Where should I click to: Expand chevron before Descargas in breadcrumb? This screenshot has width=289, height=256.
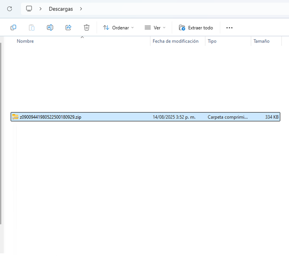[41, 9]
